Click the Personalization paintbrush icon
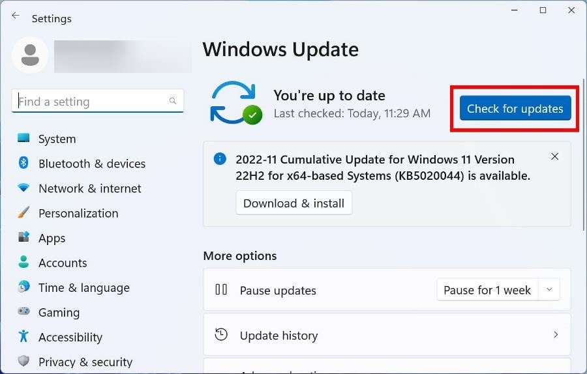 (23, 212)
